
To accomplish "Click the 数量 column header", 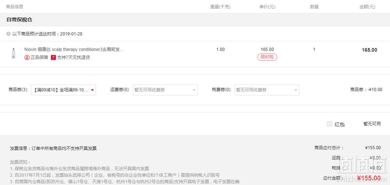I will 314,7.
